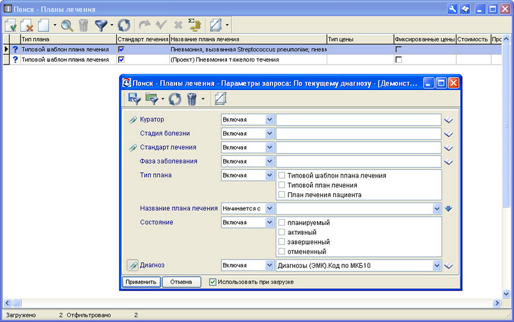Check План лечения пациента option
This screenshot has width=514, height=322.
point(281,195)
